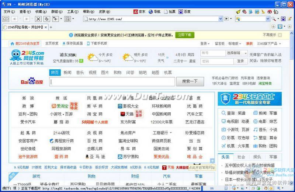Open the favorites book icon in toolbar
The image size is (295, 192).
[6, 19]
